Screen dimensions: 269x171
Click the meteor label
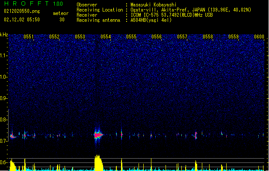(x=61, y=13)
